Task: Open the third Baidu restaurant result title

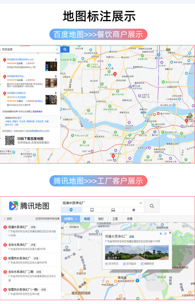Action: click(x=16, y=93)
